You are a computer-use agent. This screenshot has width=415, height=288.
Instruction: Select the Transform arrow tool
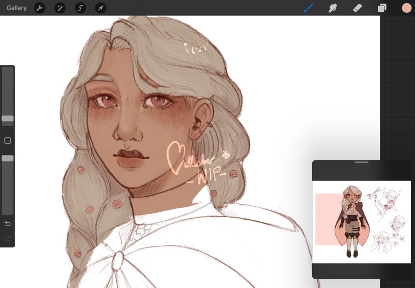(100, 8)
